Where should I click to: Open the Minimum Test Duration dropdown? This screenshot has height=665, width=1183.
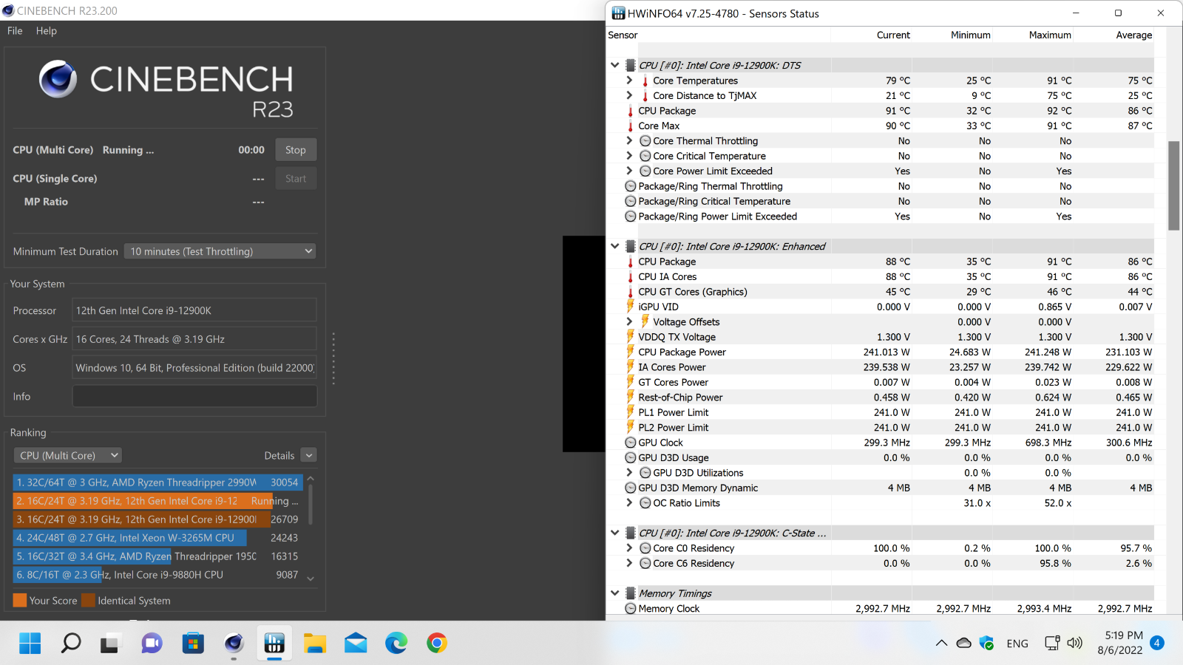(x=220, y=251)
